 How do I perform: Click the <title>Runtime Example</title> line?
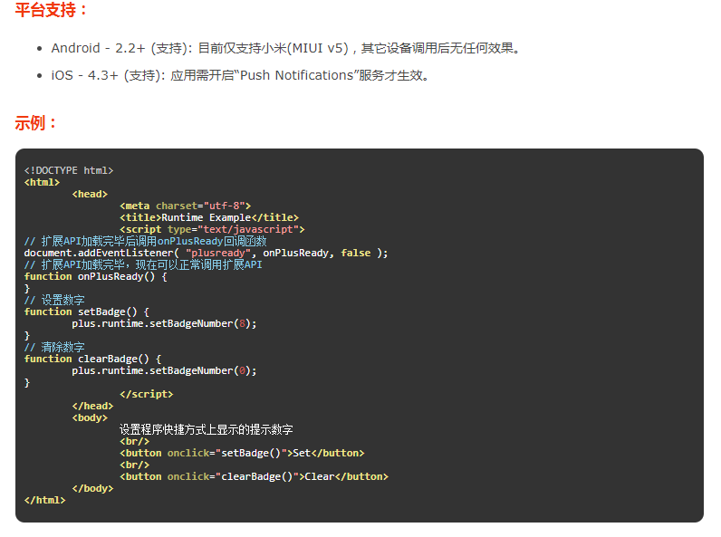click(209, 217)
